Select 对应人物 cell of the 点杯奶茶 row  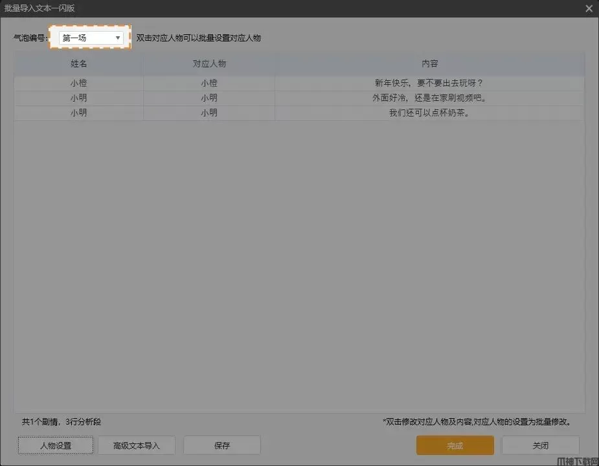click(x=209, y=113)
